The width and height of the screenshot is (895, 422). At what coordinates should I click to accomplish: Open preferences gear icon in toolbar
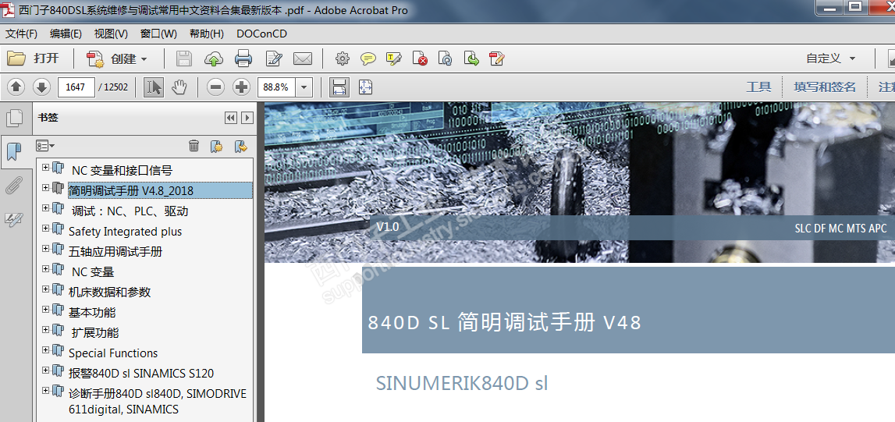342,59
